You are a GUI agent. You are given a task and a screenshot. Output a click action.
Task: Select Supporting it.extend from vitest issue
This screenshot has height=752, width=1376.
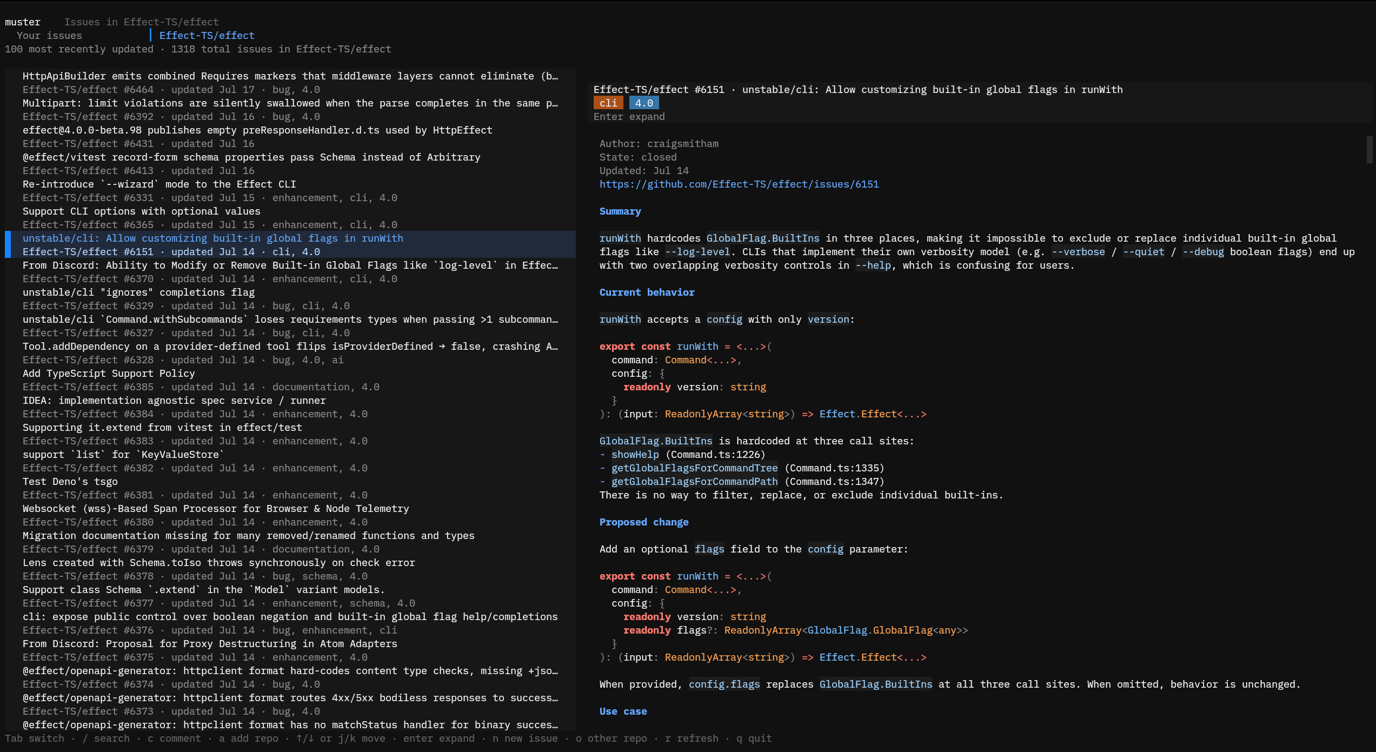290,434
